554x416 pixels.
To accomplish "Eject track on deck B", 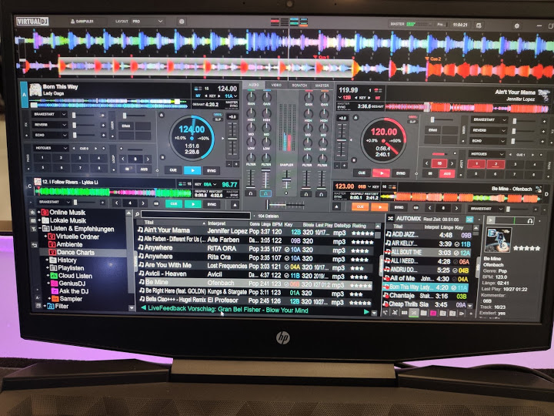I will click(x=355, y=117).
